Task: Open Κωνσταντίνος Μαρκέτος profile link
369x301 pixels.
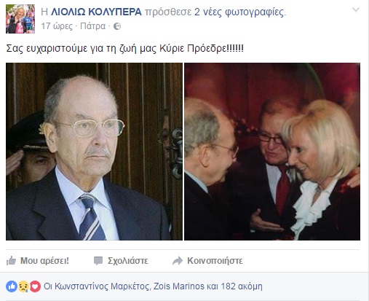Action: click(102, 286)
